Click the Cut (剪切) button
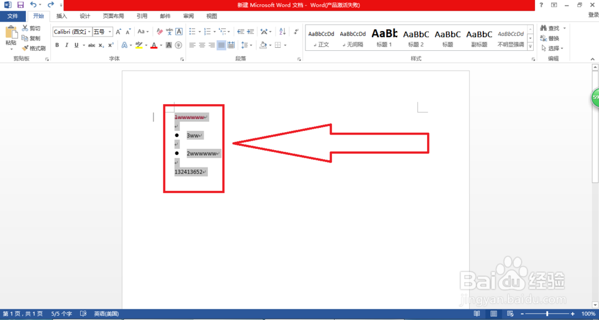Screen dimensions: 599x320 tap(31, 28)
